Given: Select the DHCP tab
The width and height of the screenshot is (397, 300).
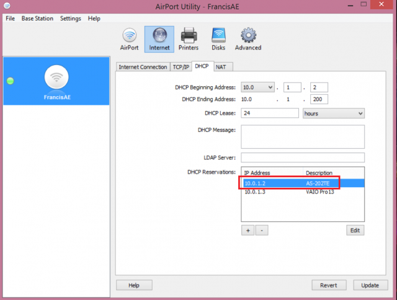Looking at the screenshot, I should (202, 66).
